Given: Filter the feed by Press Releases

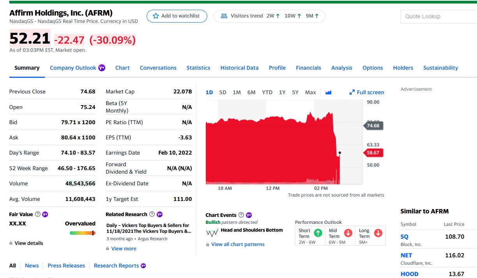Looking at the screenshot, I should tap(66, 266).
